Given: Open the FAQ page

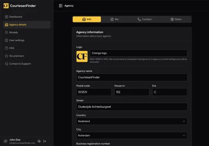Looking at the screenshot, I should point(27,48).
